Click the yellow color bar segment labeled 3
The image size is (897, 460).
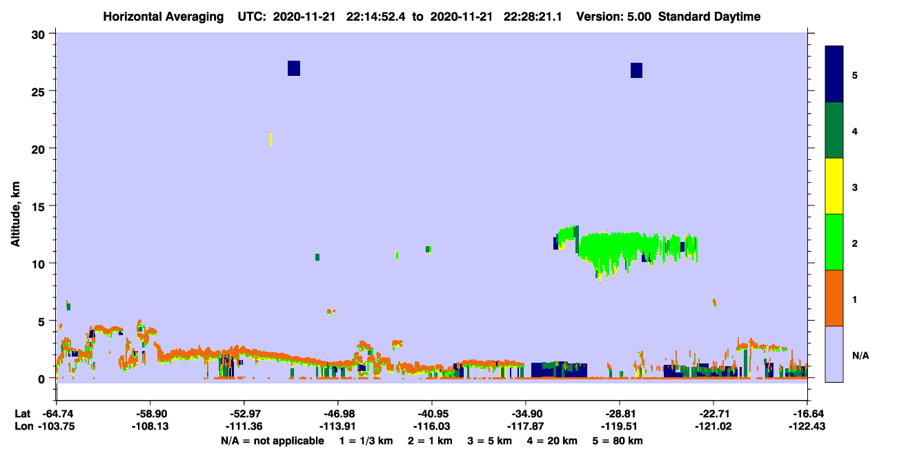[x=834, y=186]
